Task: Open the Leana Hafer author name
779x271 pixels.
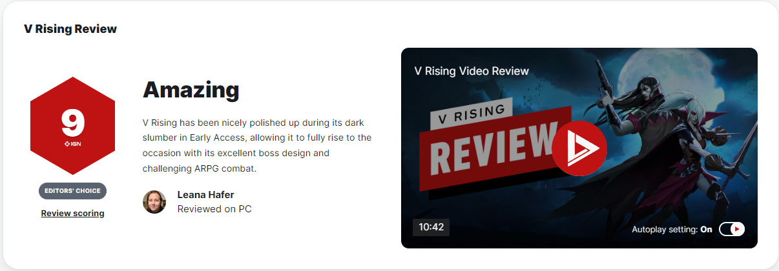Action: click(x=205, y=195)
